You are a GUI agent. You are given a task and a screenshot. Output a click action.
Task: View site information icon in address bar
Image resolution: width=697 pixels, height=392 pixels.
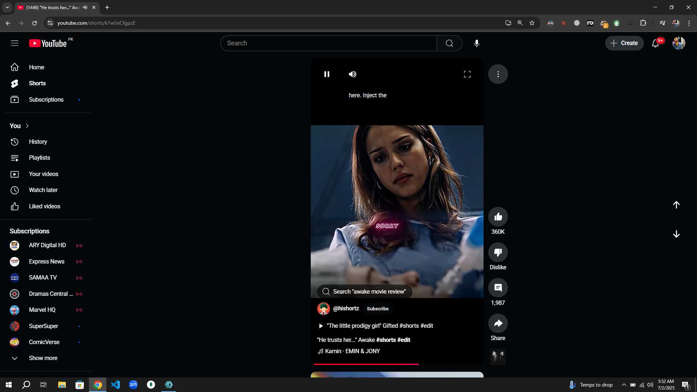(50, 23)
